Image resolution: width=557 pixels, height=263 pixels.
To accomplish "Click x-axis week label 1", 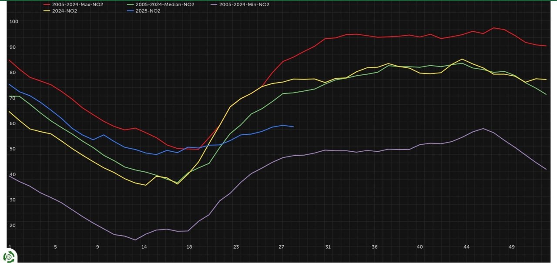I will point(10,247).
